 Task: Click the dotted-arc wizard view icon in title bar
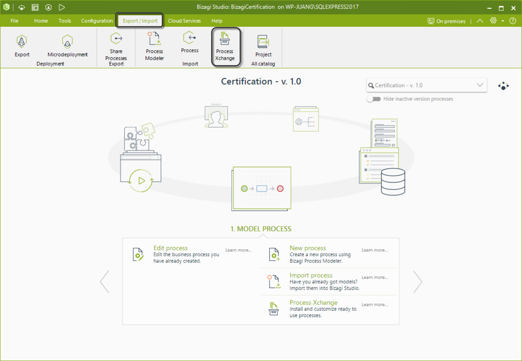[x=22, y=7]
